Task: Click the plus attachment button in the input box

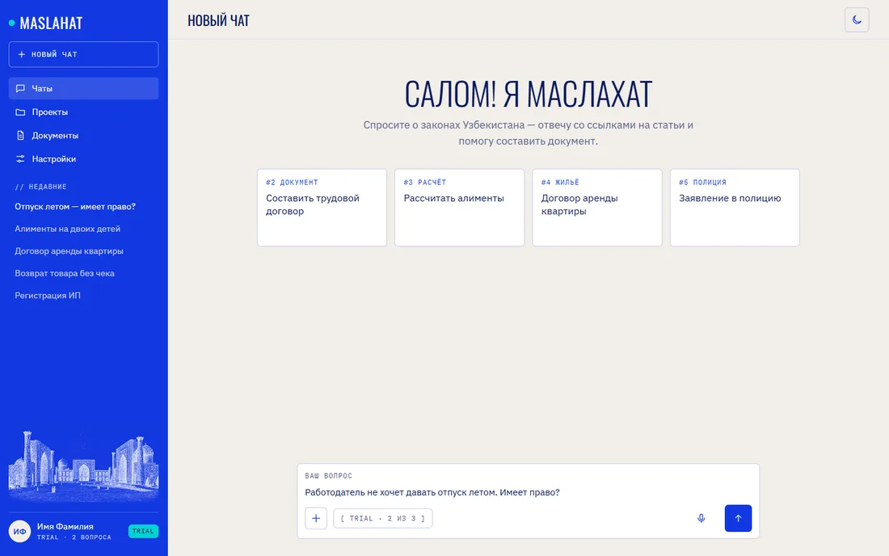Action: pos(316,518)
